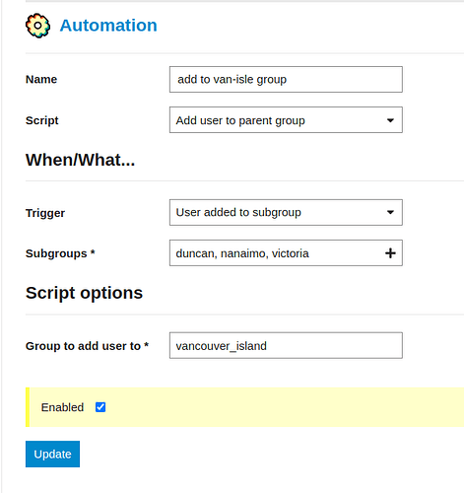This screenshot has width=464, height=493.
Task: Click the Enabled label text
Action: pyautogui.click(x=62, y=407)
